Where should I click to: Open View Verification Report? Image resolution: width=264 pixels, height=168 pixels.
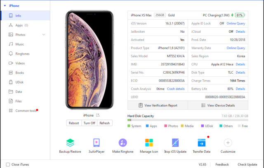click(x=158, y=106)
